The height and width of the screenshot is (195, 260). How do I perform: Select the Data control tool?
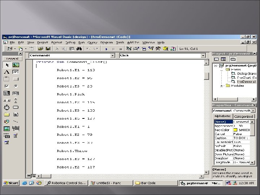16,128
